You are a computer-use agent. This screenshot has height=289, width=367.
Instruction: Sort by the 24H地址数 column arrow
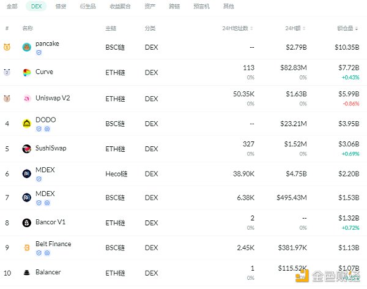pyautogui.click(x=252, y=28)
